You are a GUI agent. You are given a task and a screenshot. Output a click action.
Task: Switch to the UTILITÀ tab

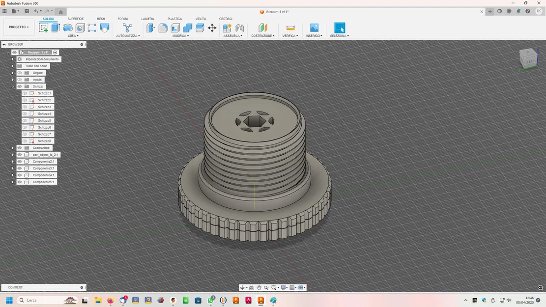tap(201, 19)
